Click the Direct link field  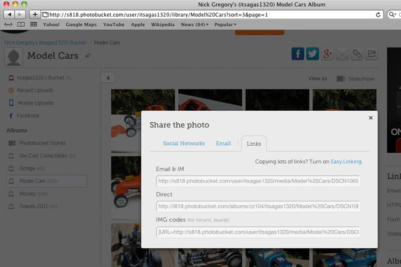click(x=259, y=206)
